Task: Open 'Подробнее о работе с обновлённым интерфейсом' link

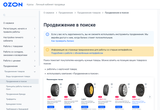Action: (77, 53)
